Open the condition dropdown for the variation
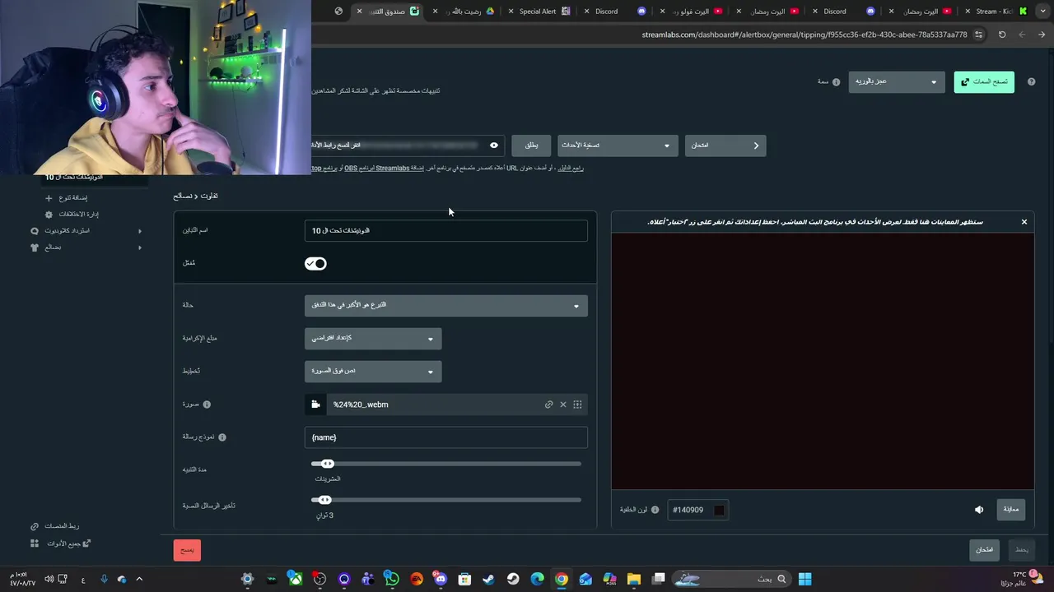The height and width of the screenshot is (592, 1054). coord(445,306)
